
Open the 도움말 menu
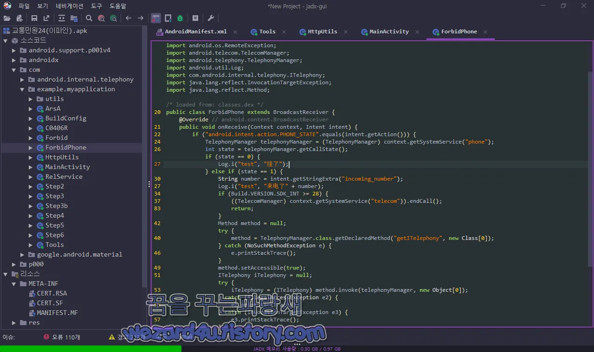(118, 6)
